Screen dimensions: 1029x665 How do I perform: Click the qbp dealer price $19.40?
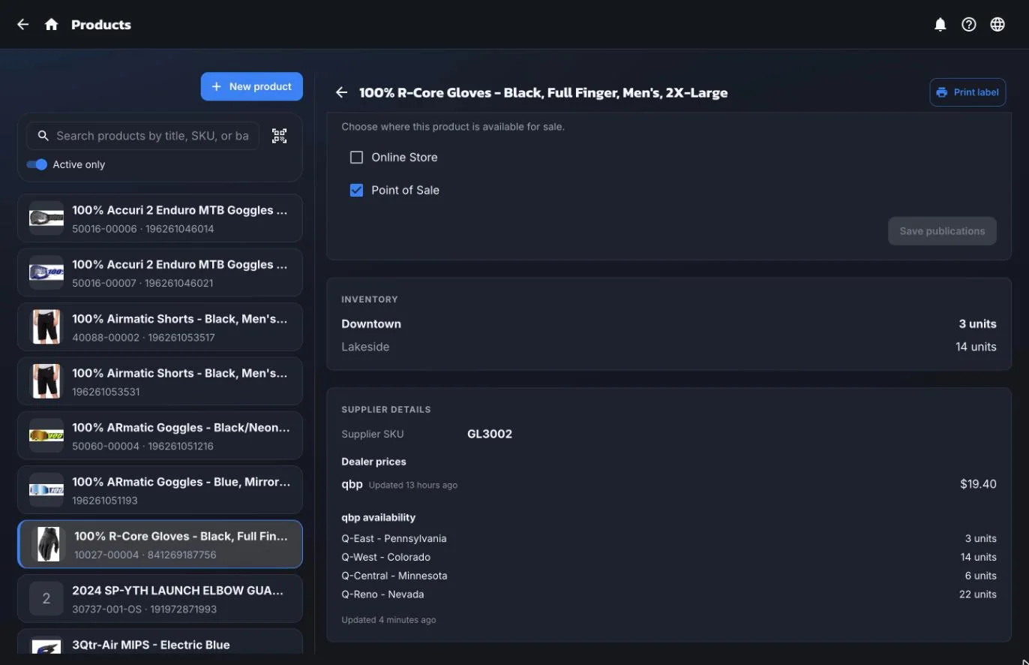tap(978, 484)
